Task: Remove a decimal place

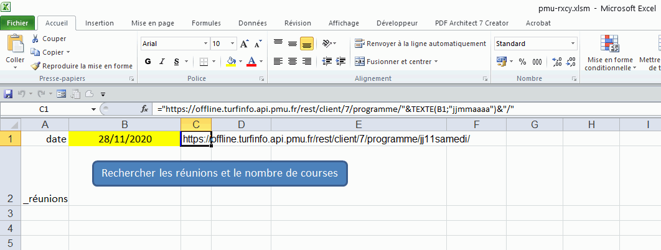Action: click(x=571, y=62)
